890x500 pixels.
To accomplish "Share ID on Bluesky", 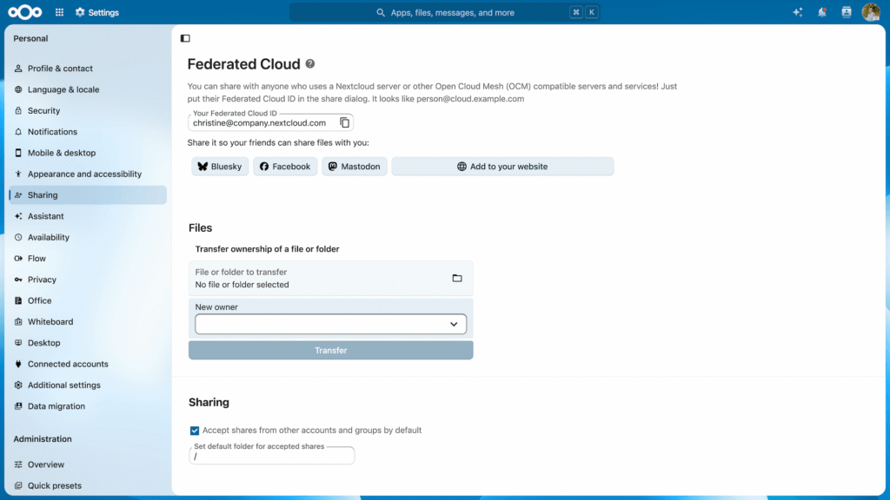I will [220, 166].
